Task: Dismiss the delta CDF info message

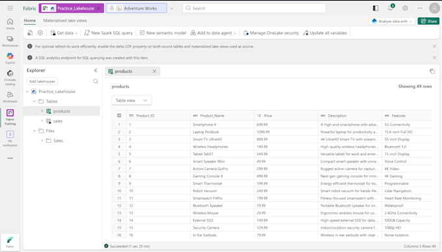Action: (x=434, y=46)
